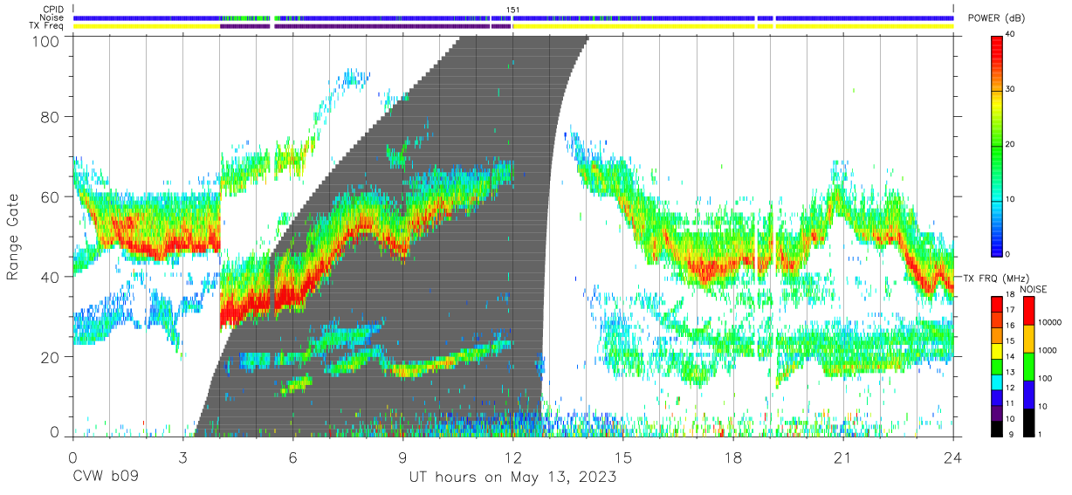The image size is (1072, 495).
Task: Click the TX FRQ (MHz) colorbar
Action: 997,366
